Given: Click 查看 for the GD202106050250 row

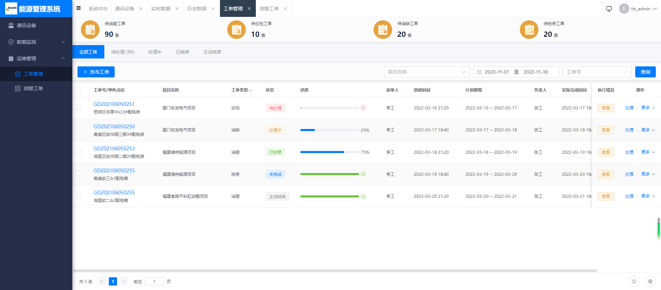Looking at the screenshot, I should coord(606,130).
